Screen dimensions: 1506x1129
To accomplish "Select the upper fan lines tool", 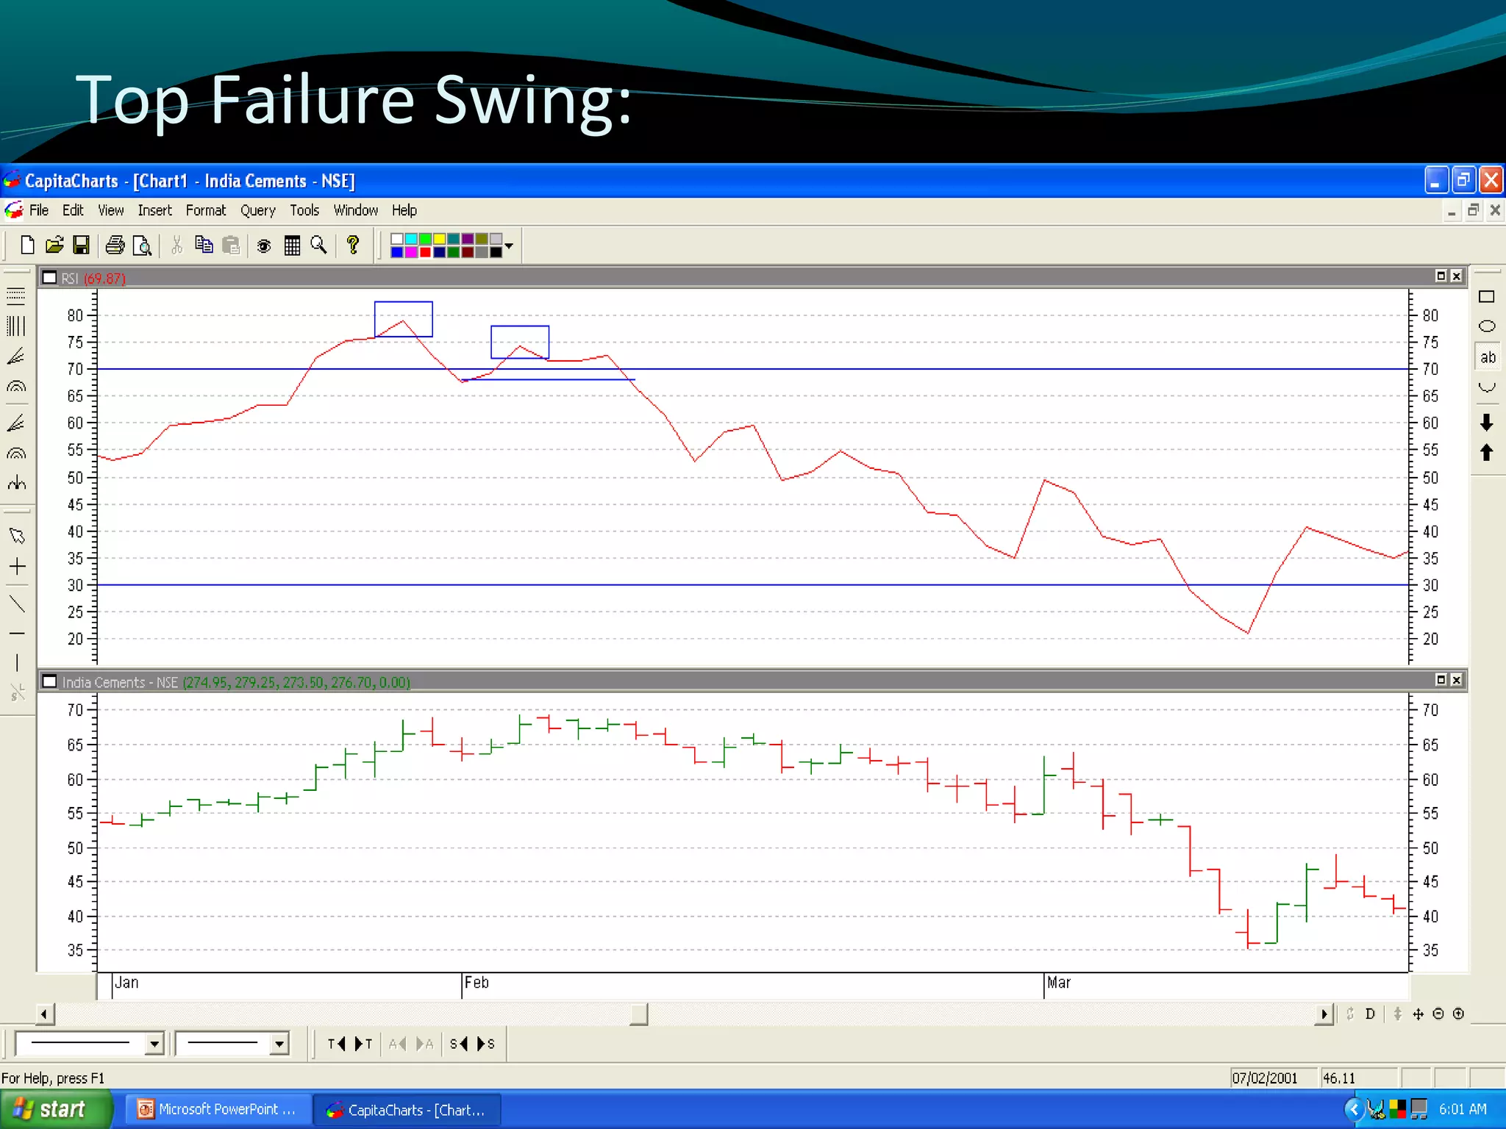I will [x=16, y=356].
